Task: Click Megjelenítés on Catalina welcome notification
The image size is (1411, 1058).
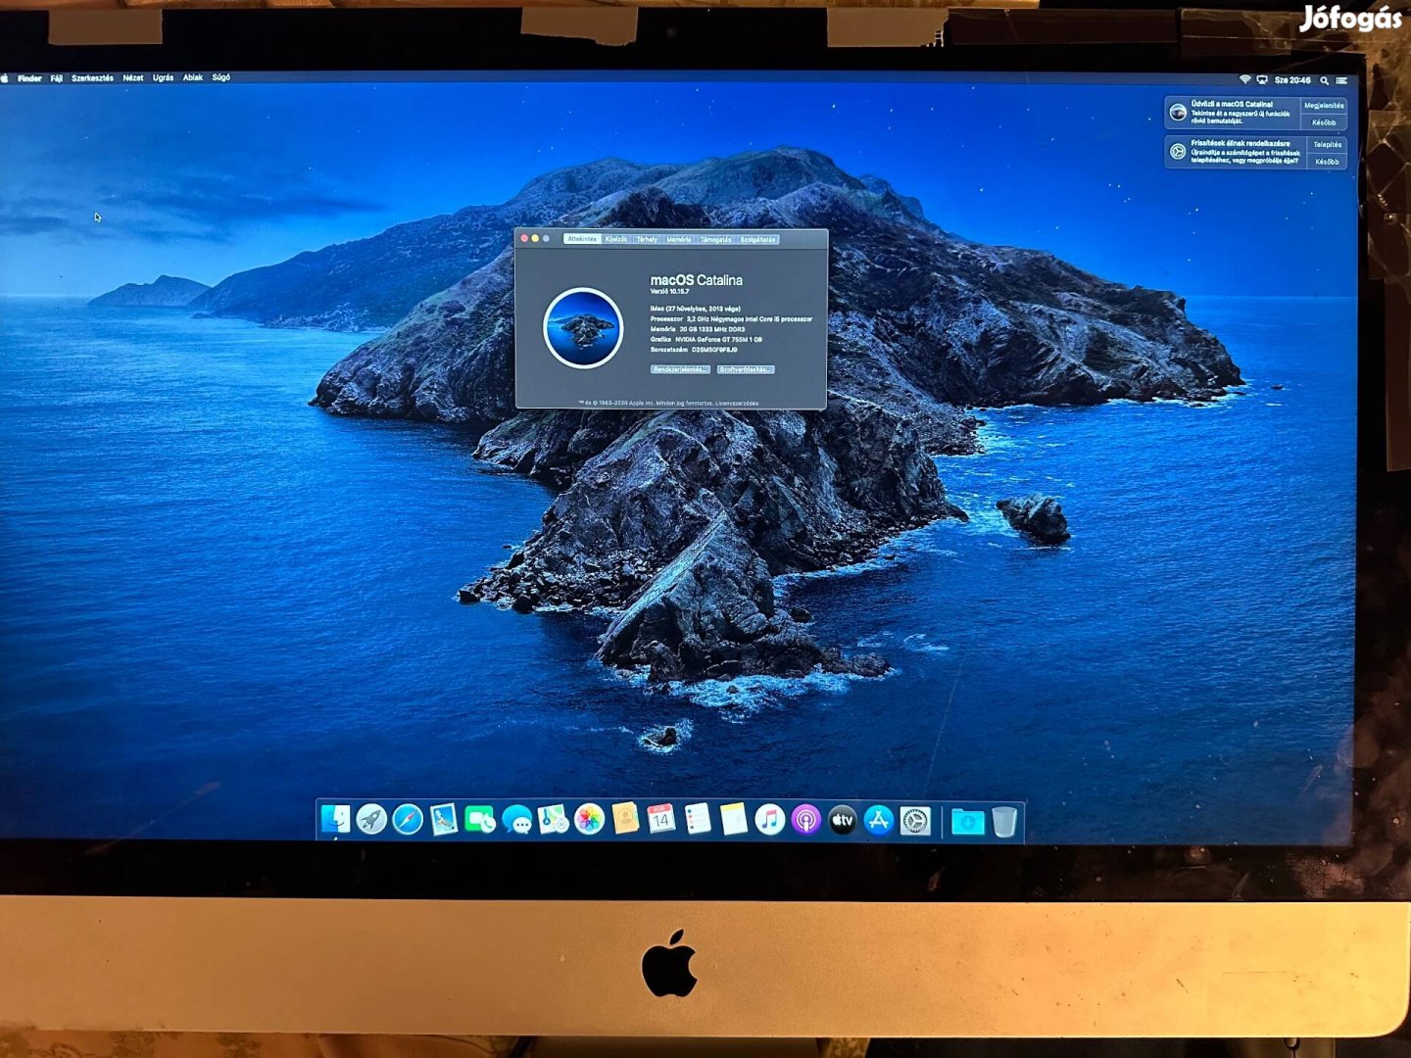Action: click(x=1324, y=106)
